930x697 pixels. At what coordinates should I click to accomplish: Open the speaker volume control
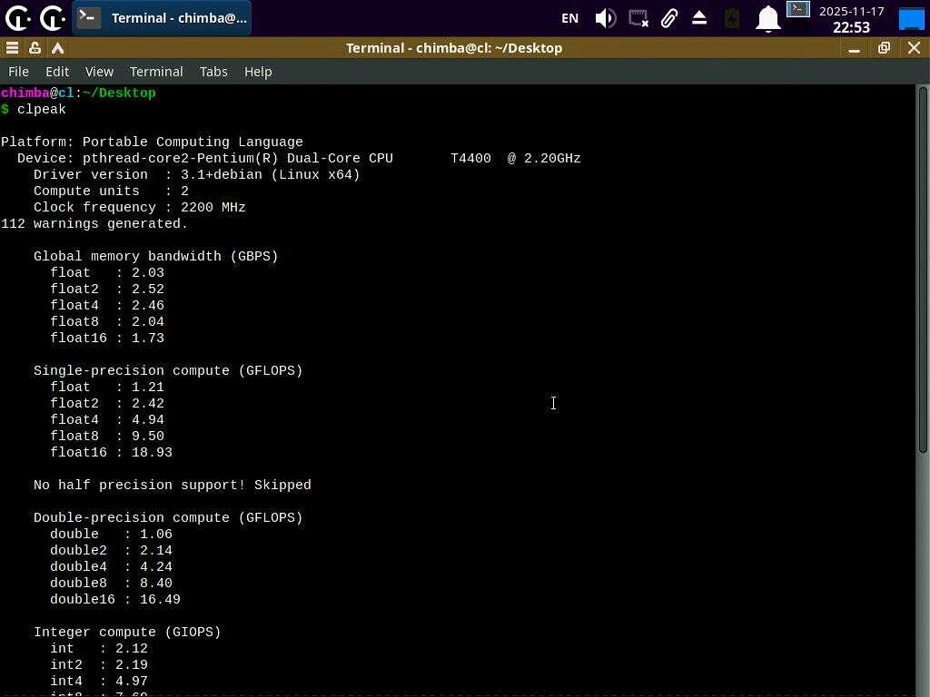tap(606, 18)
